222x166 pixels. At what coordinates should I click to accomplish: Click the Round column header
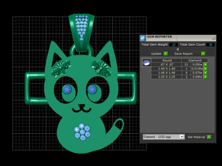tap(167, 60)
